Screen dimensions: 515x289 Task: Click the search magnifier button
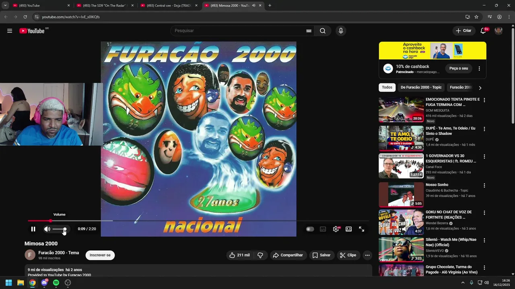click(323, 31)
